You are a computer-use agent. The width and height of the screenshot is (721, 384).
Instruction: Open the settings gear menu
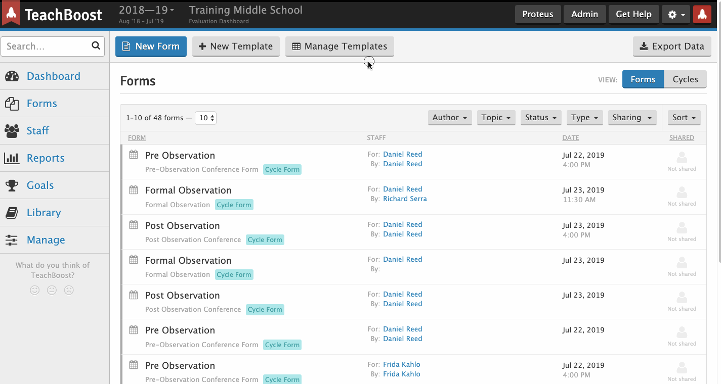coord(675,15)
